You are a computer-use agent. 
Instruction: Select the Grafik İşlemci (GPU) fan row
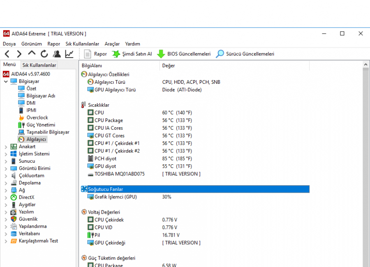(x=195, y=197)
